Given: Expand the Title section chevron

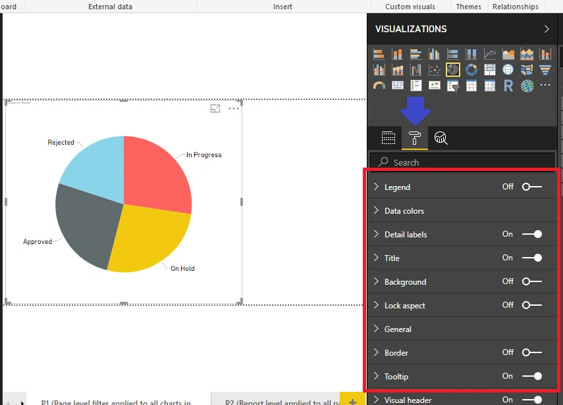Looking at the screenshot, I should pyautogui.click(x=376, y=257).
